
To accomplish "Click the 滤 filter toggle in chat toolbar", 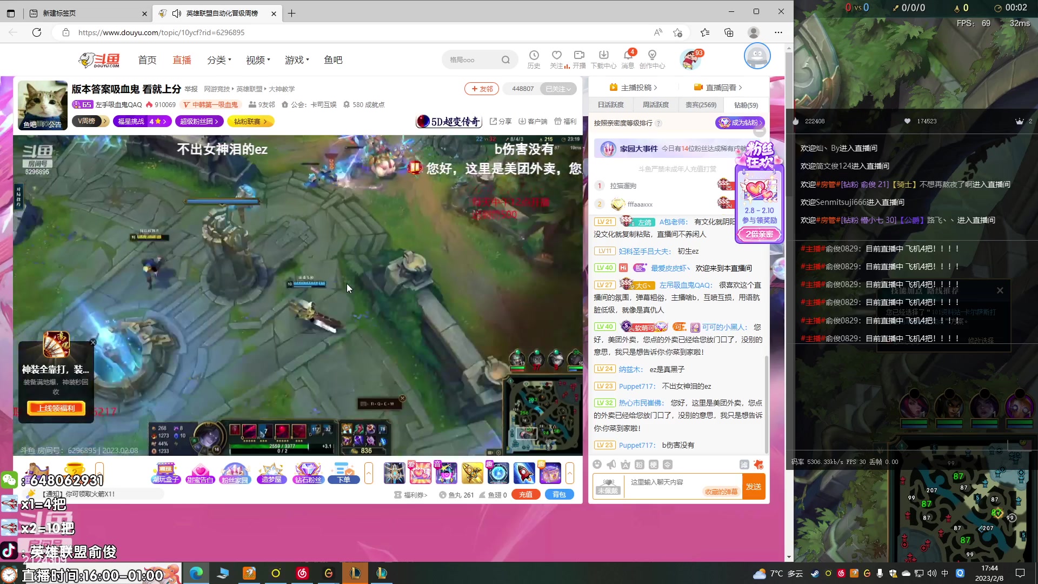I will click(x=744, y=464).
